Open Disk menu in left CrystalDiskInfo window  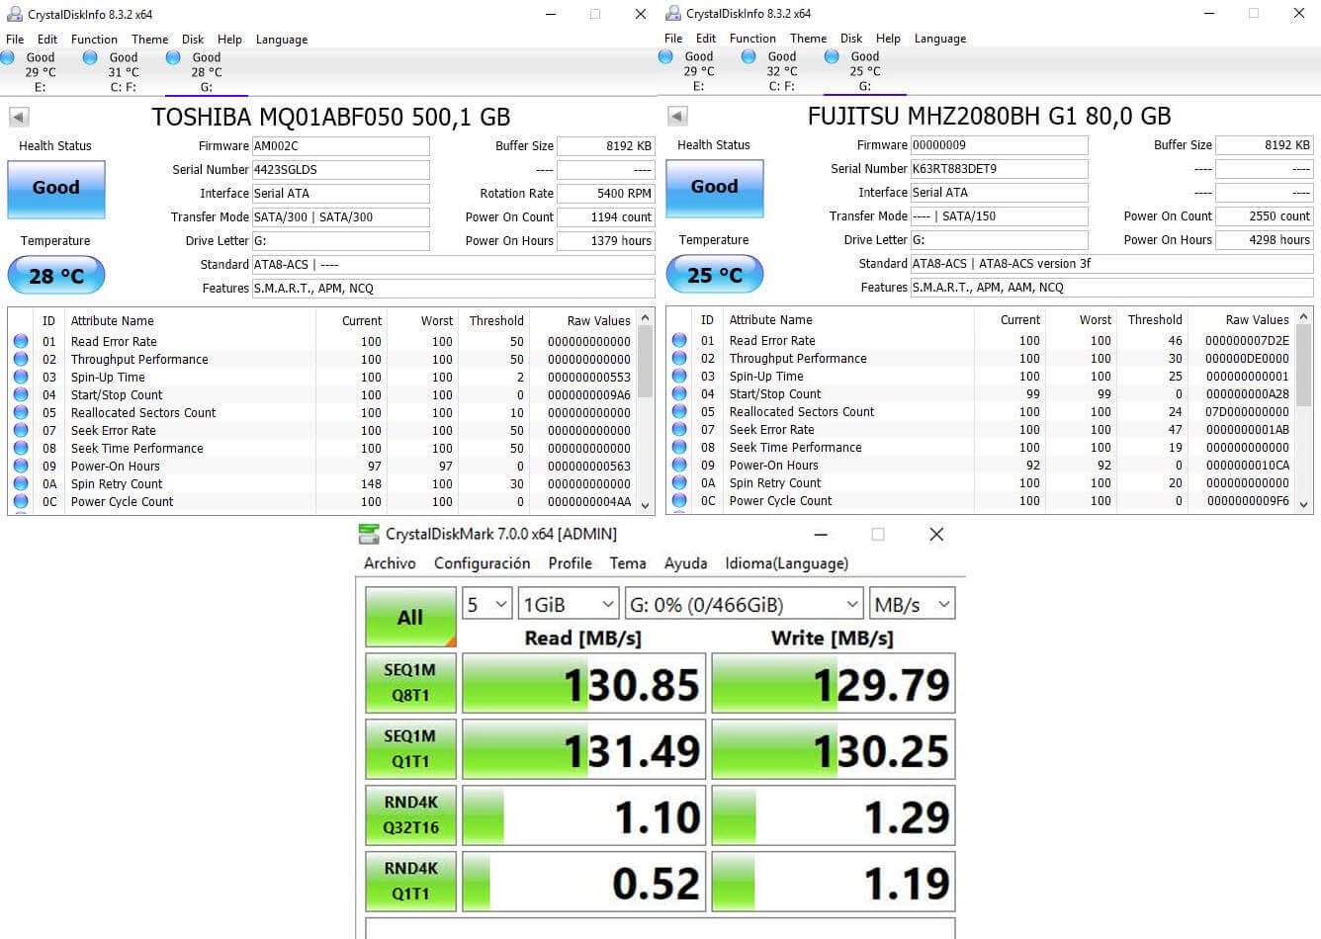[193, 40]
